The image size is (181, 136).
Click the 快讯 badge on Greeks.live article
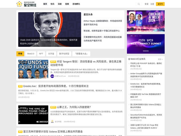click(x=20, y=86)
